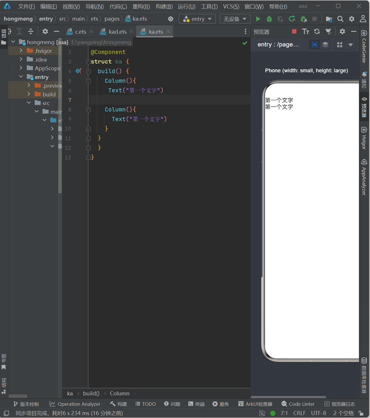
Task: Click the Tt font size icon in previewer
Action: pos(305,32)
